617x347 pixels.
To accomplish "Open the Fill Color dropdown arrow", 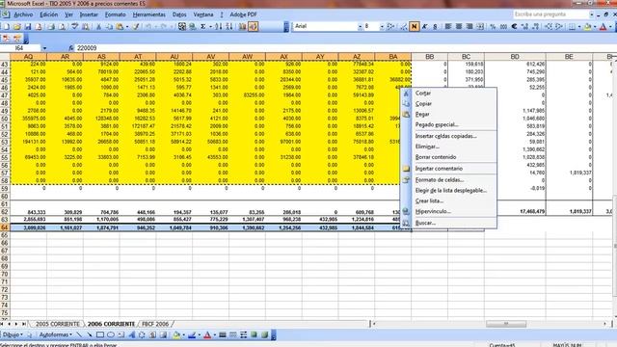I will 595,26.
